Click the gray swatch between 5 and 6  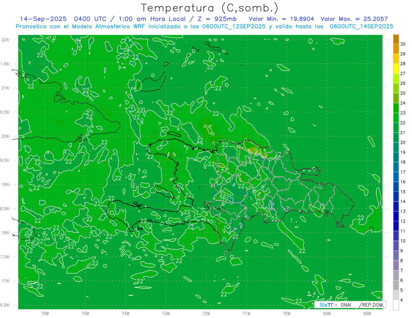pyautogui.click(x=396, y=285)
